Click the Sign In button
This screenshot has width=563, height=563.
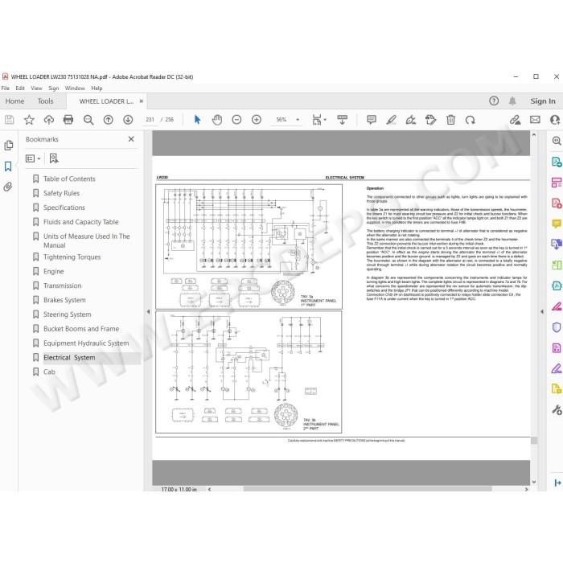pyautogui.click(x=543, y=101)
